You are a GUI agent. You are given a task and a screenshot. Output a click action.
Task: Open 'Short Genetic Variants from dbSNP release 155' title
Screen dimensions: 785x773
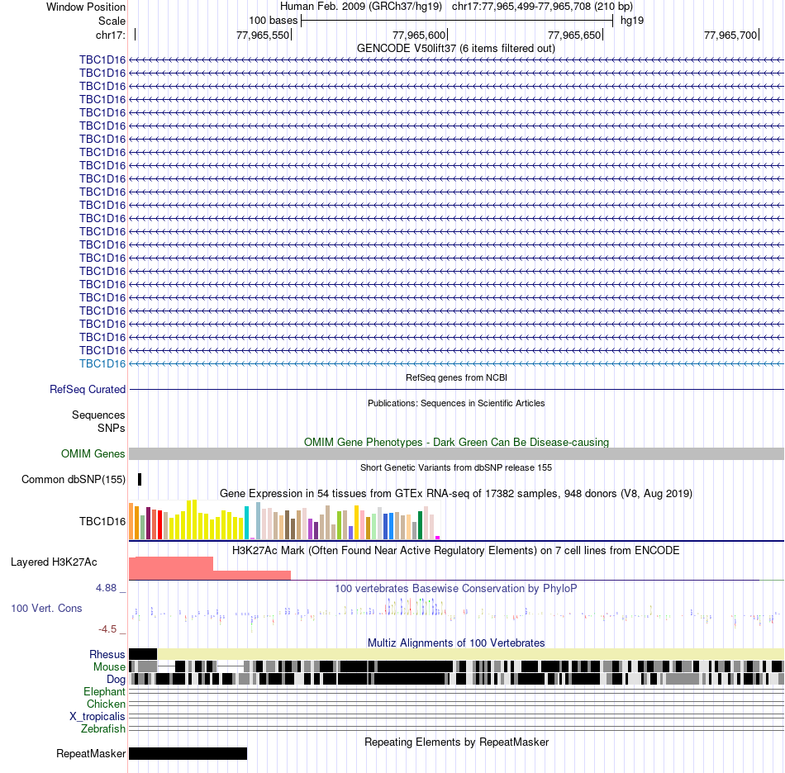click(x=456, y=467)
